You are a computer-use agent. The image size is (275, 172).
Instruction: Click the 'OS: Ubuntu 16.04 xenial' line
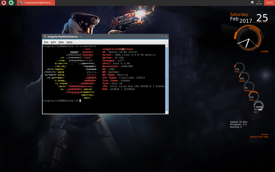(120, 52)
